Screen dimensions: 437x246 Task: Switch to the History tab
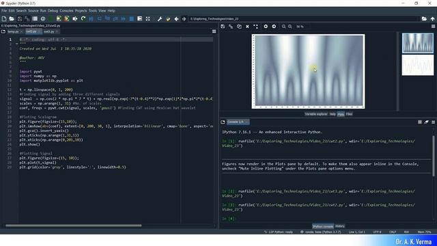[x=340, y=226]
